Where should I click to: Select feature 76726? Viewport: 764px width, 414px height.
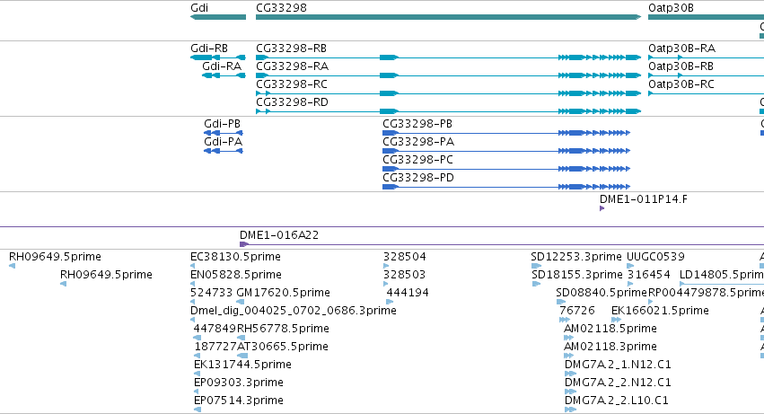tap(577, 311)
